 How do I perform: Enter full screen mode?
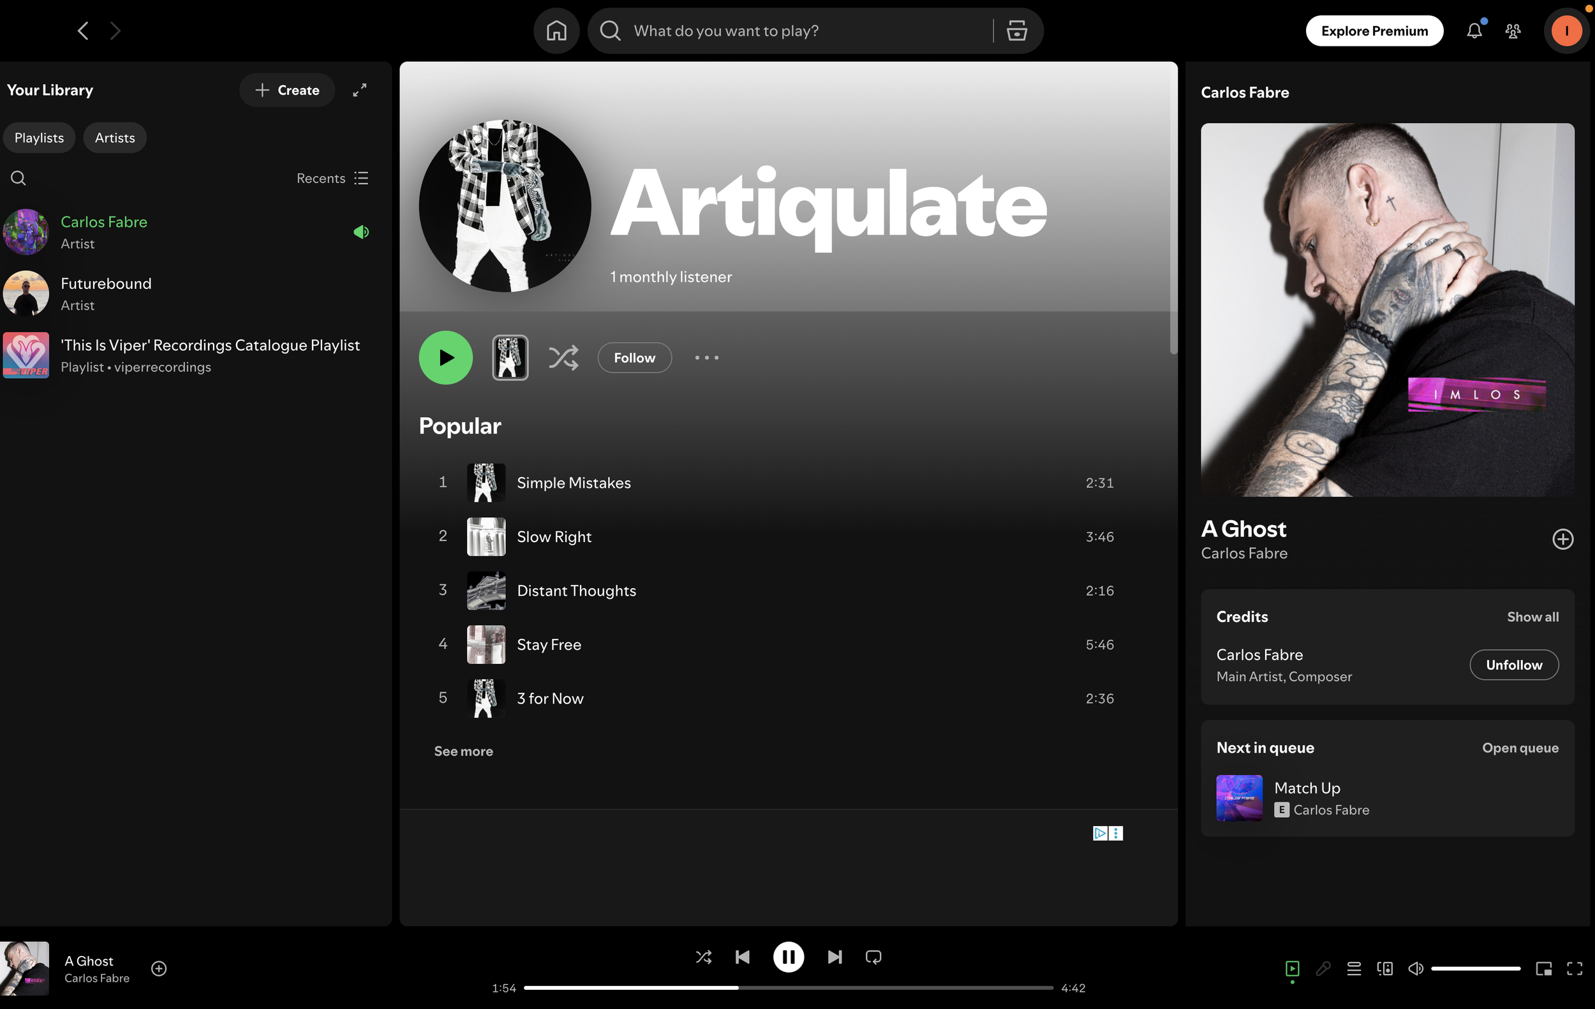pos(1575,969)
